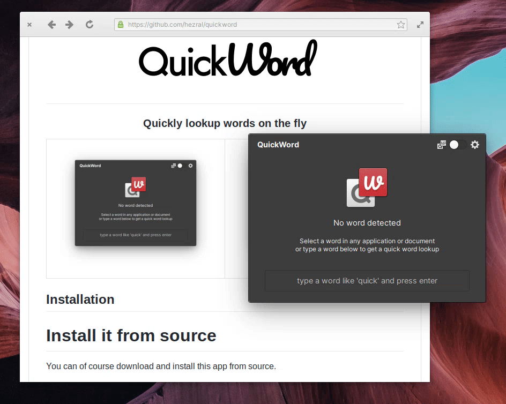The width and height of the screenshot is (506, 404).
Task: Click the 'Install it from source' heading
Action: click(131, 335)
